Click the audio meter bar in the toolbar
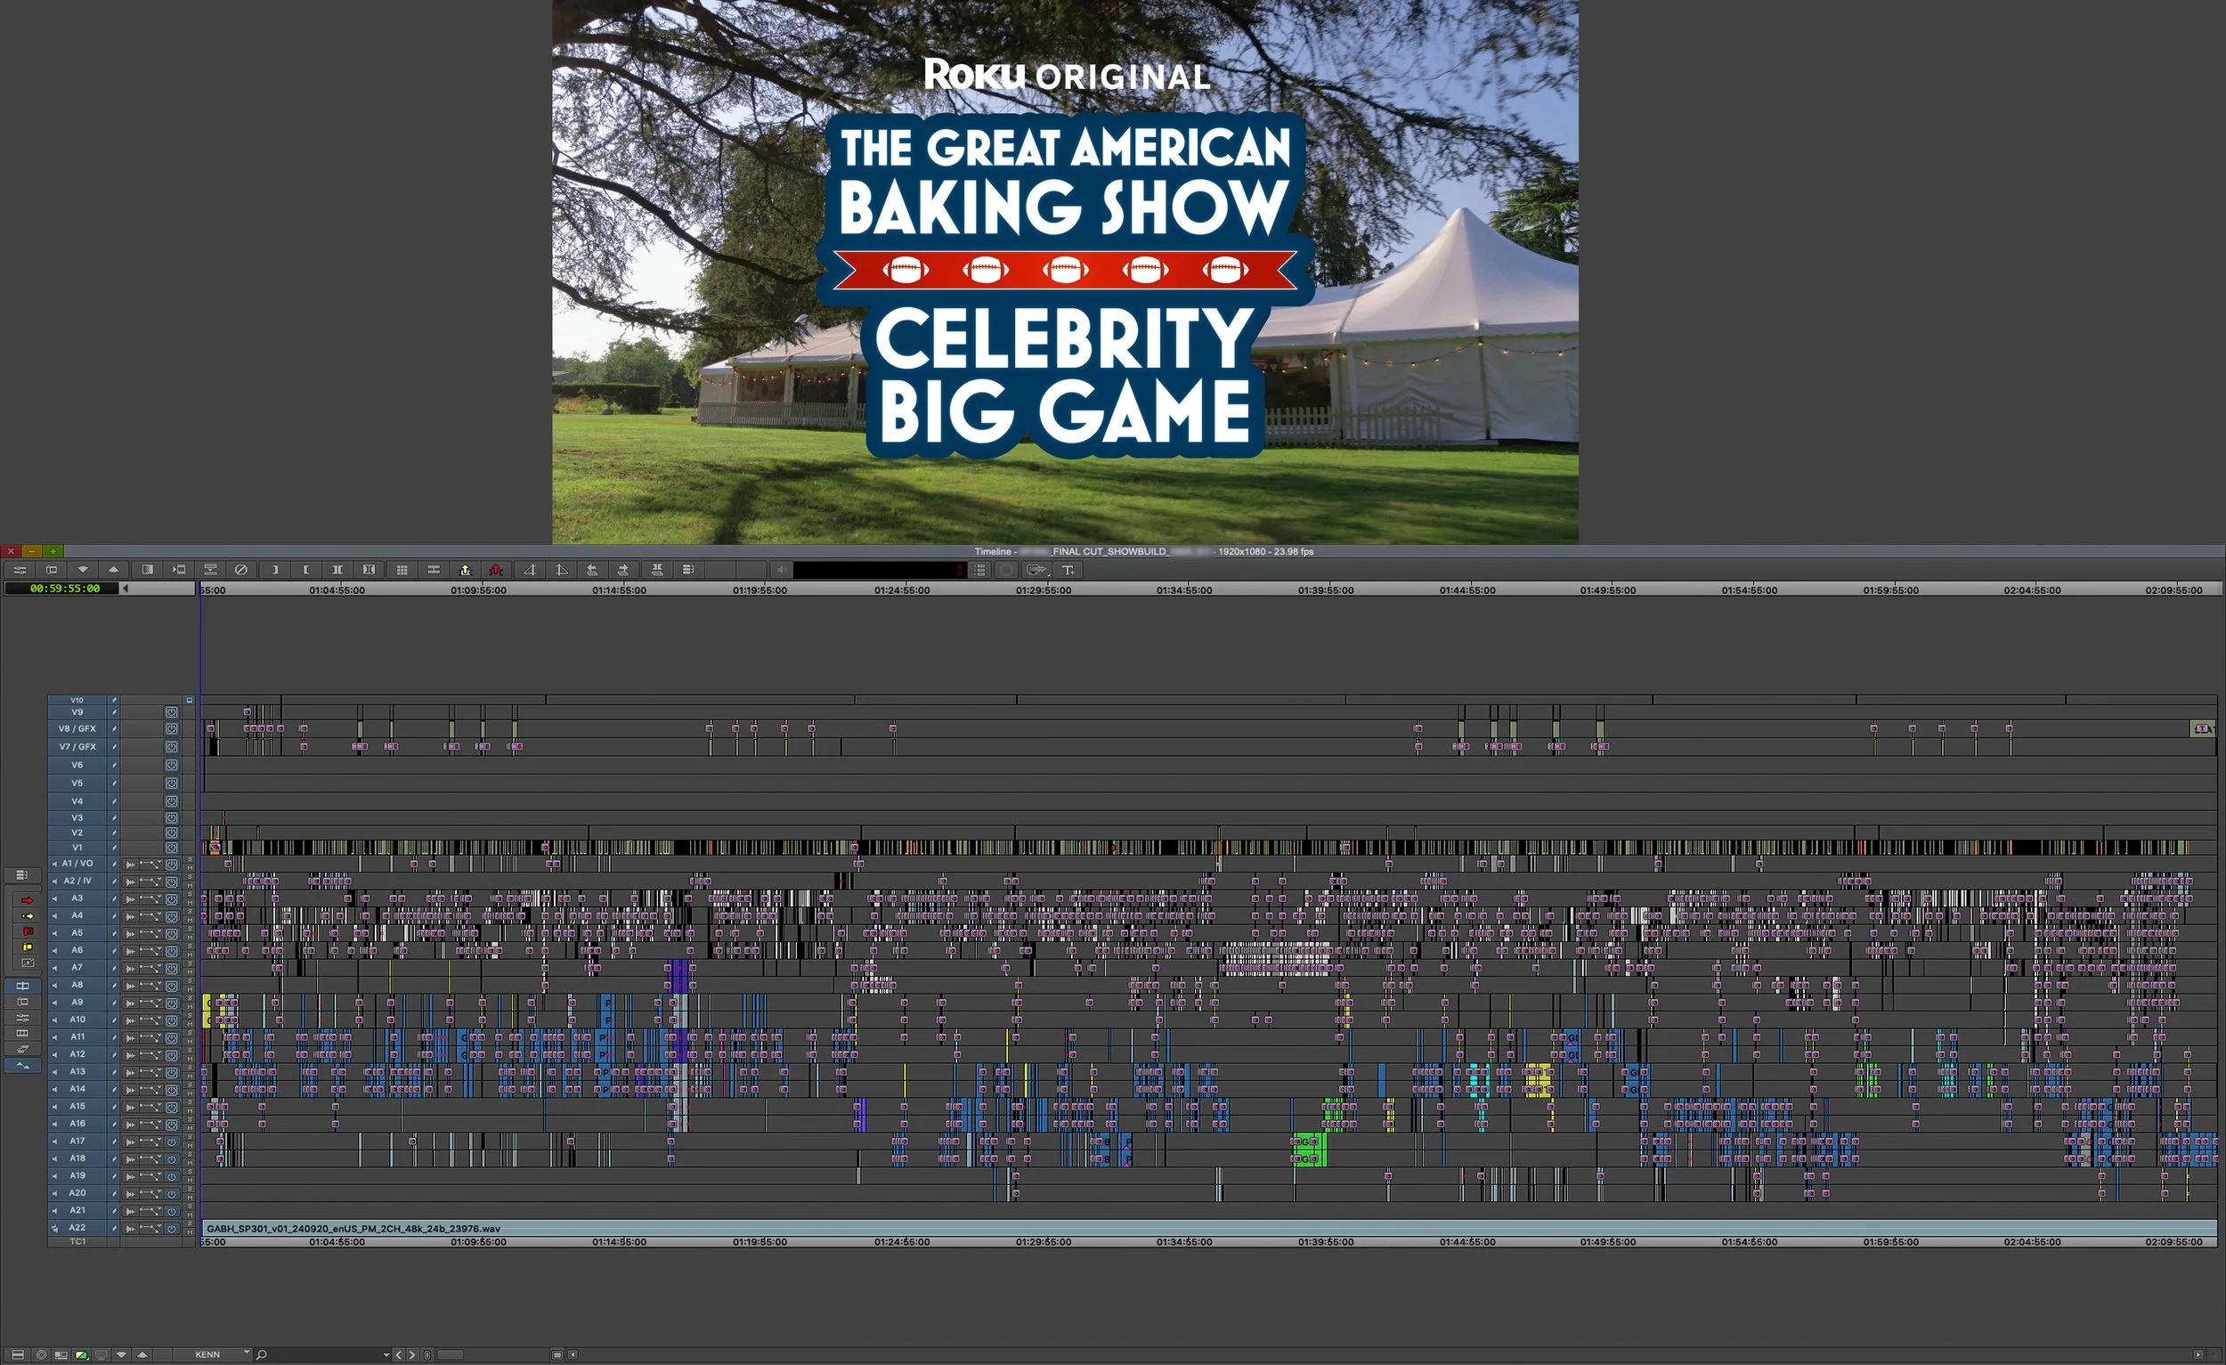2226x1365 pixels. 879,570
